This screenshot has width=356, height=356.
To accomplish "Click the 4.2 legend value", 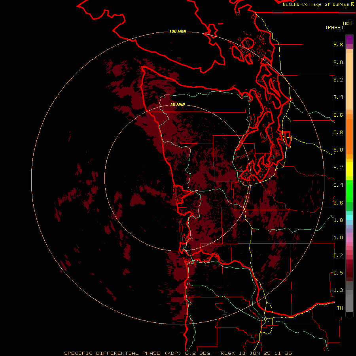I will (338, 168).
